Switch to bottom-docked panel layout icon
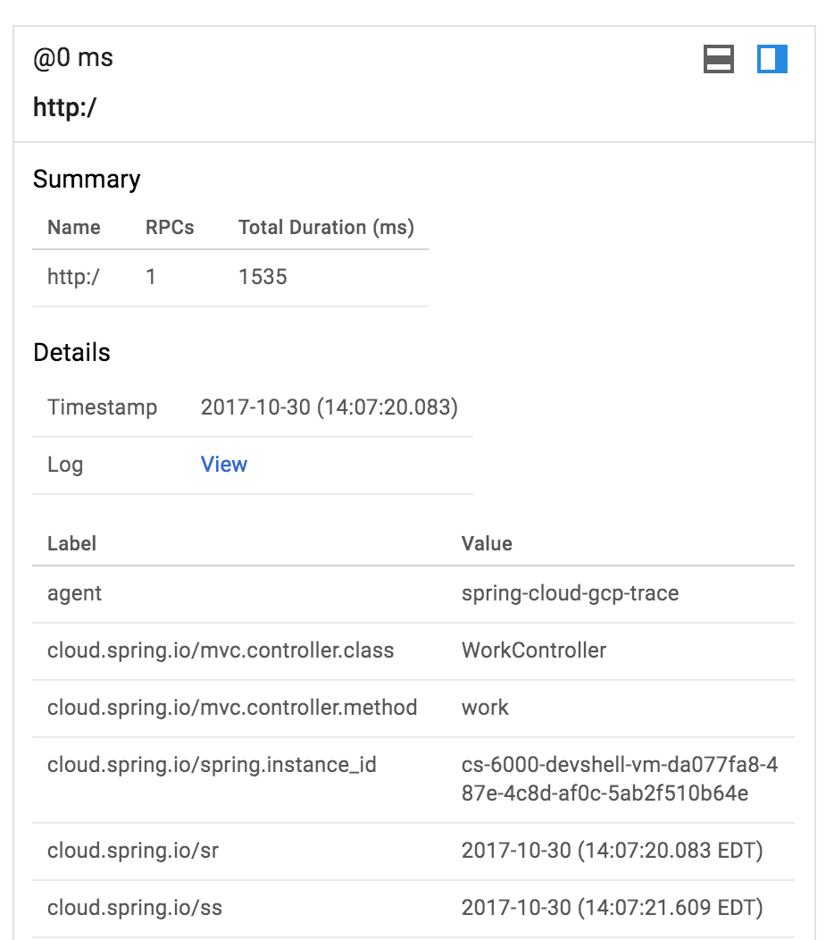This screenshot has width=834, height=940. click(719, 60)
